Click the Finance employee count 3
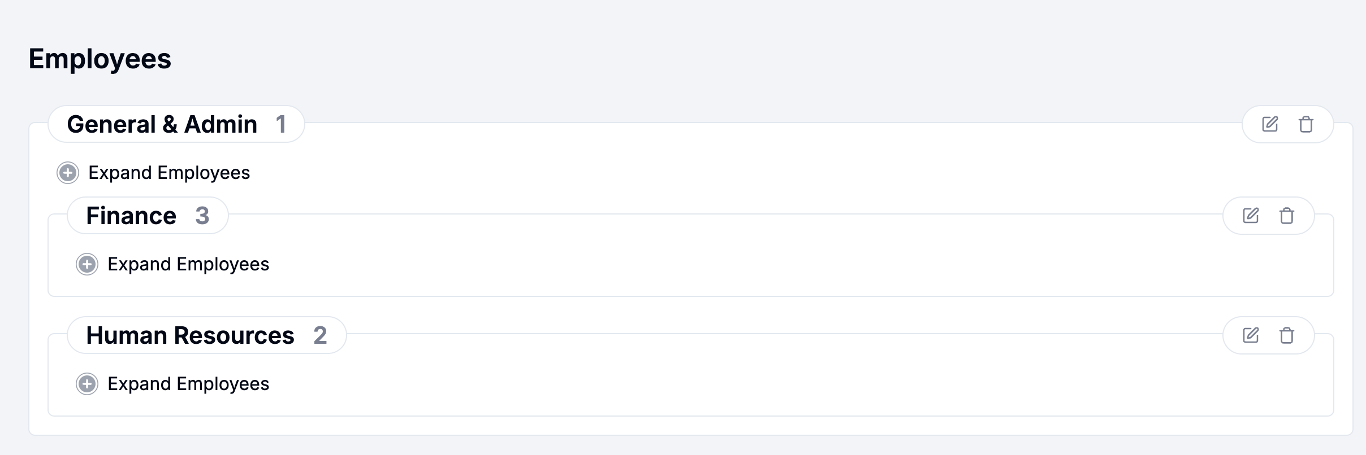This screenshot has width=1366, height=455. pos(202,216)
